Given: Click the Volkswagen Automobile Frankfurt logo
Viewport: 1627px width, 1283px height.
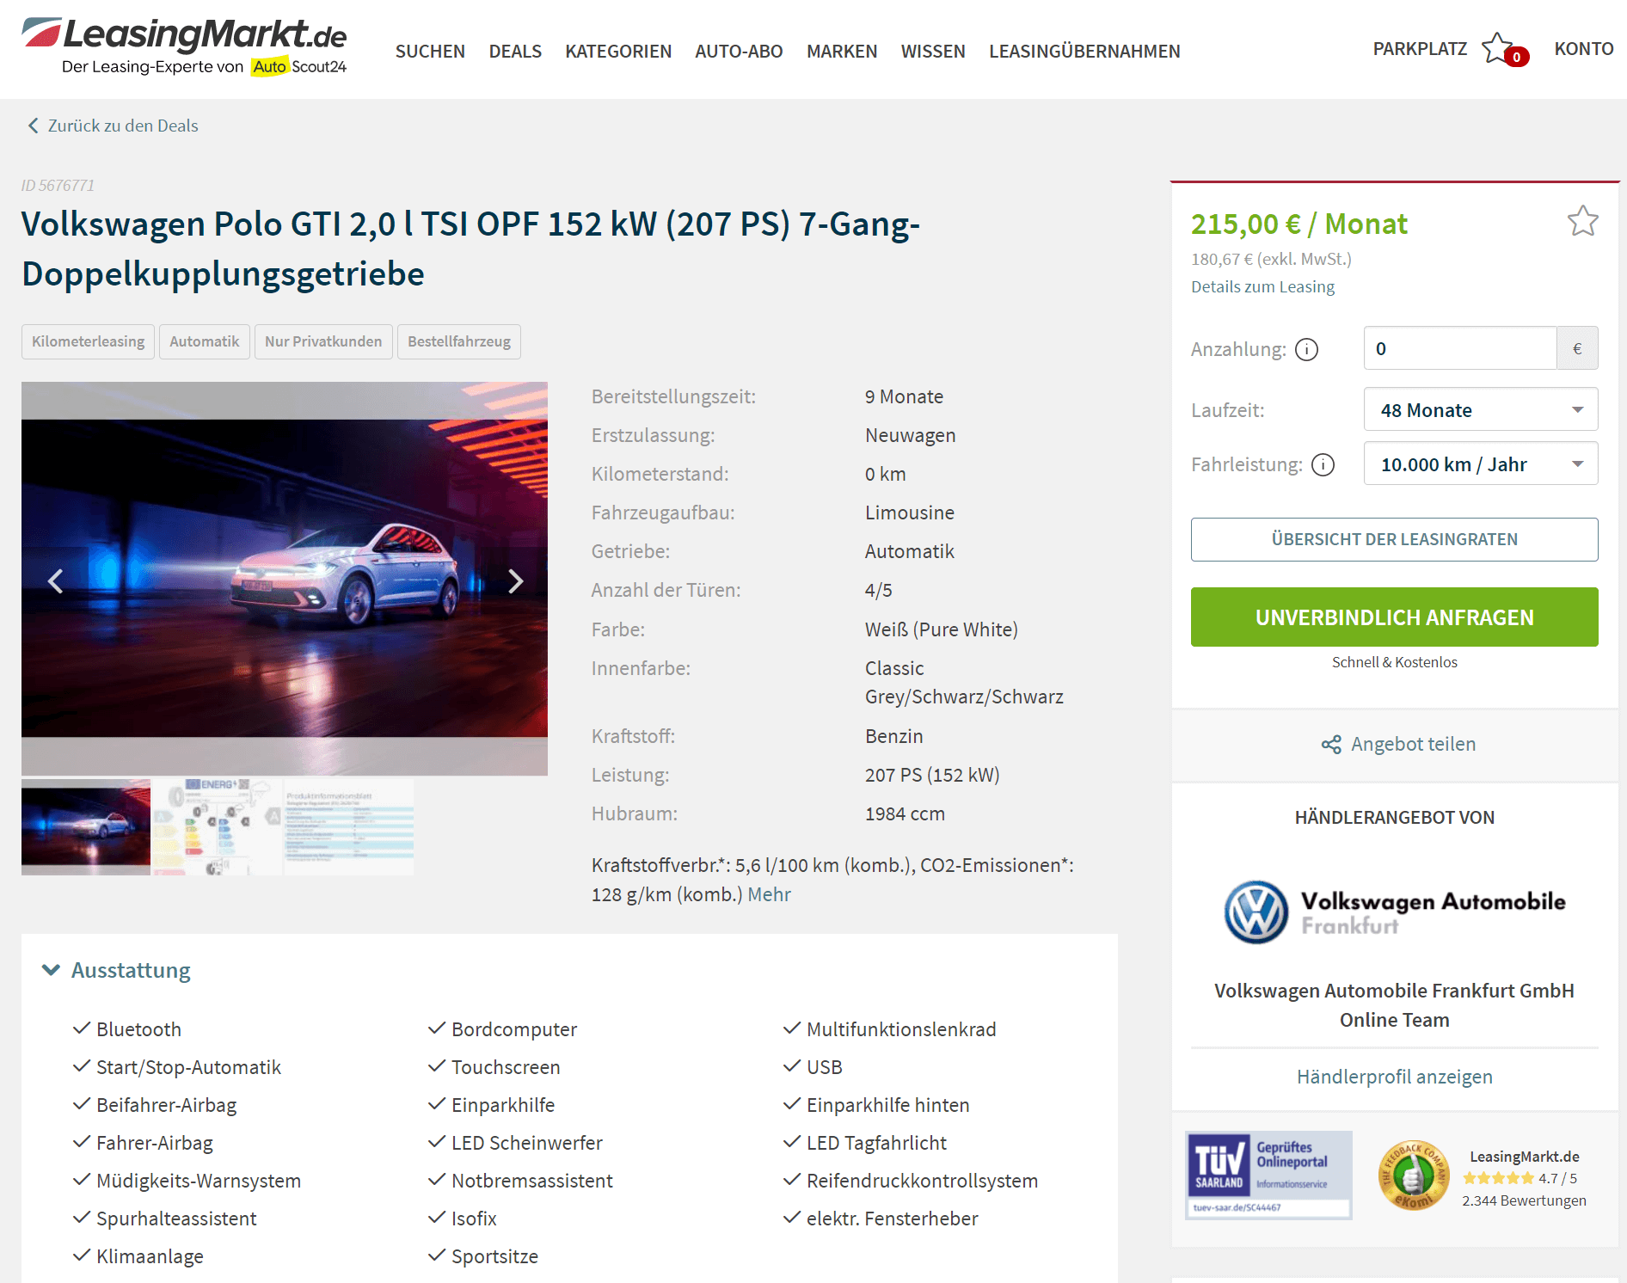Looking at the screenshot, I should [1394, 912].
